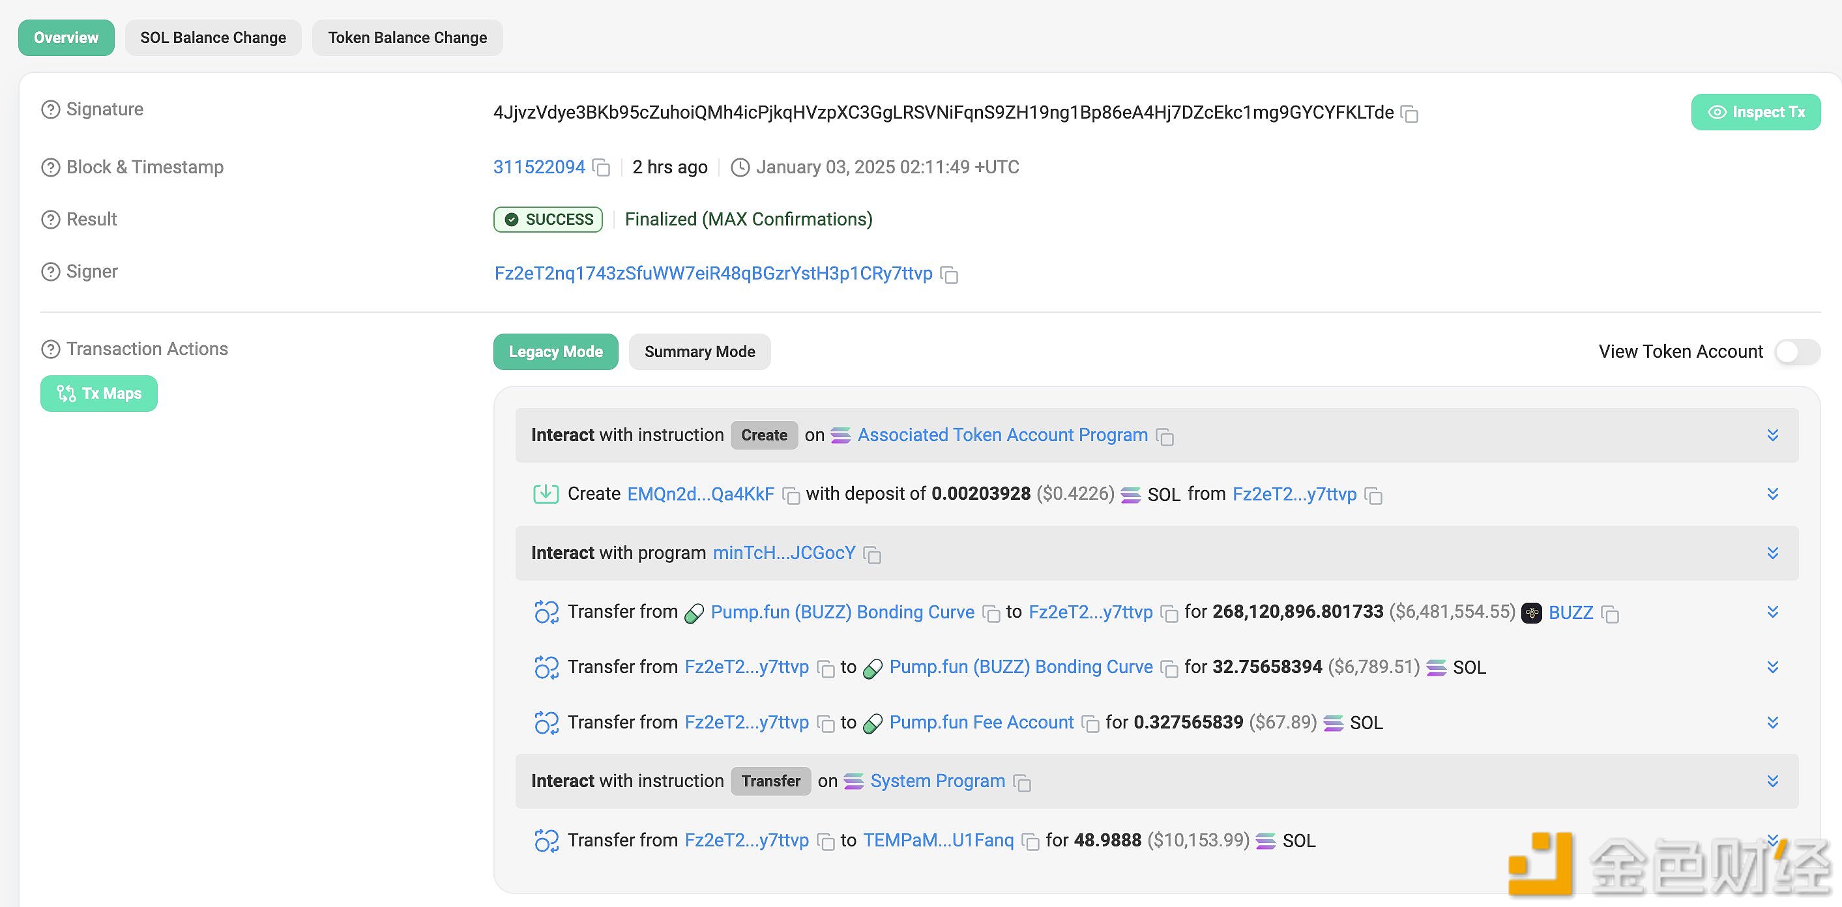Image resolution: width=1842 pixels, height=907 pixels.
Task: Copy BUZZ token address
Action: tap(1609, 613)
